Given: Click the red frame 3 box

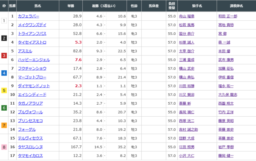Looking at the screenshot, I should [4, 55].
